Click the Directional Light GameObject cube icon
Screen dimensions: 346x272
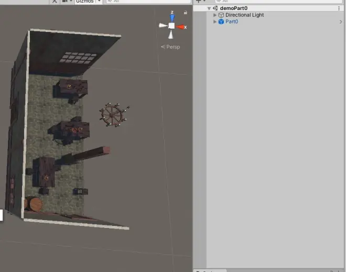pos(221,15)
